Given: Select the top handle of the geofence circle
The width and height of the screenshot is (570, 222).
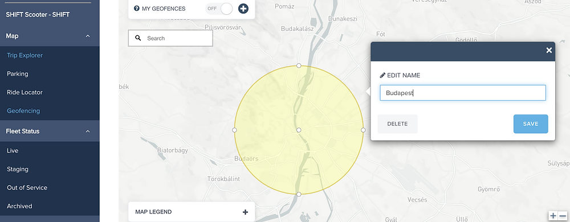Looking at the screenshot, I should (299, 65).
